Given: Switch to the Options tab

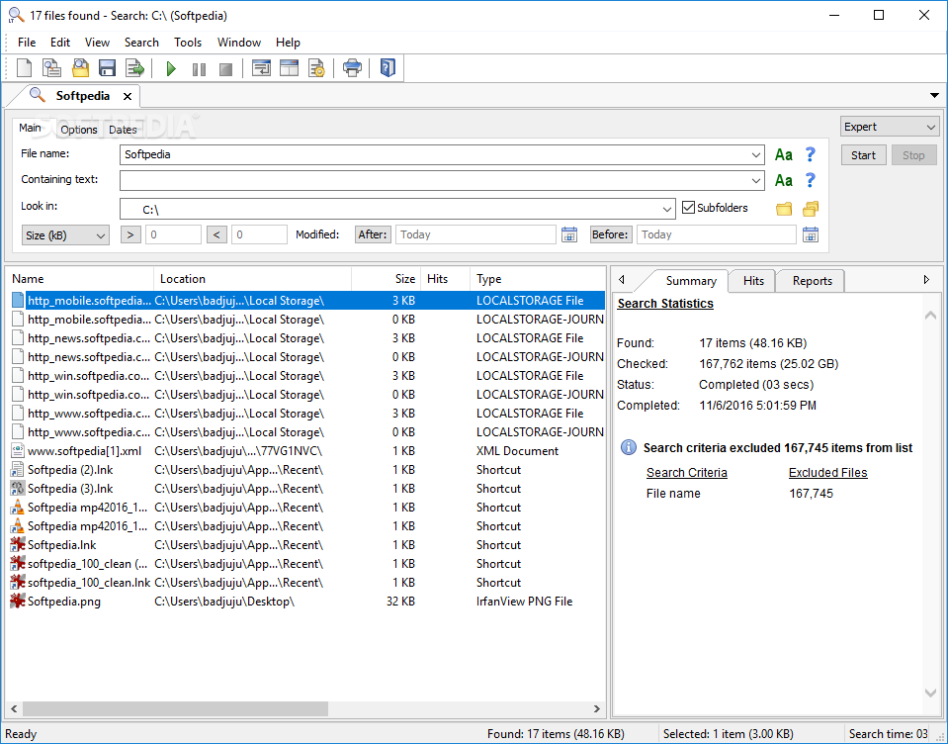Looking at the screenshot, I should click(x=79, y=130).
